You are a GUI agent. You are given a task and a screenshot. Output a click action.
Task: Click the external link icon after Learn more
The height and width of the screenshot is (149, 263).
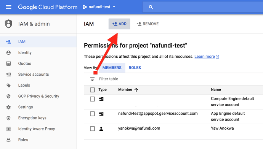218,57
